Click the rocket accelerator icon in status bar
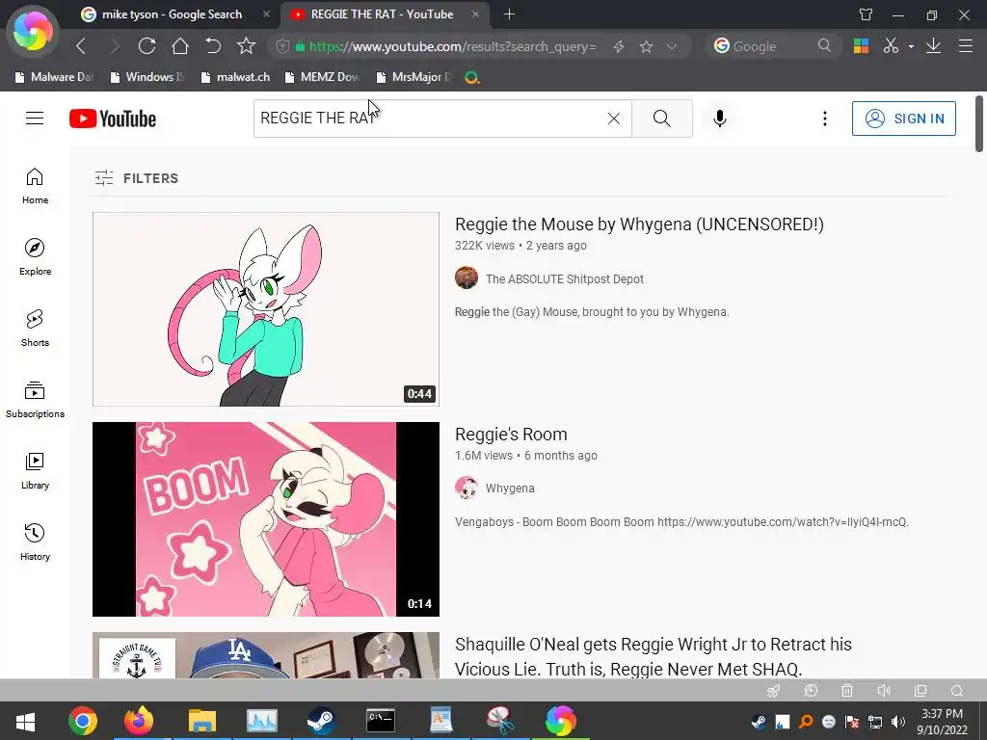This screenshot has width=987, height=740. 774,691
